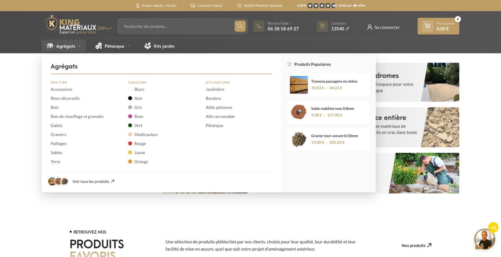Open Gravier tout-venant 0/20mm product
Screen dimensions: 501x257
click(328, 139)
